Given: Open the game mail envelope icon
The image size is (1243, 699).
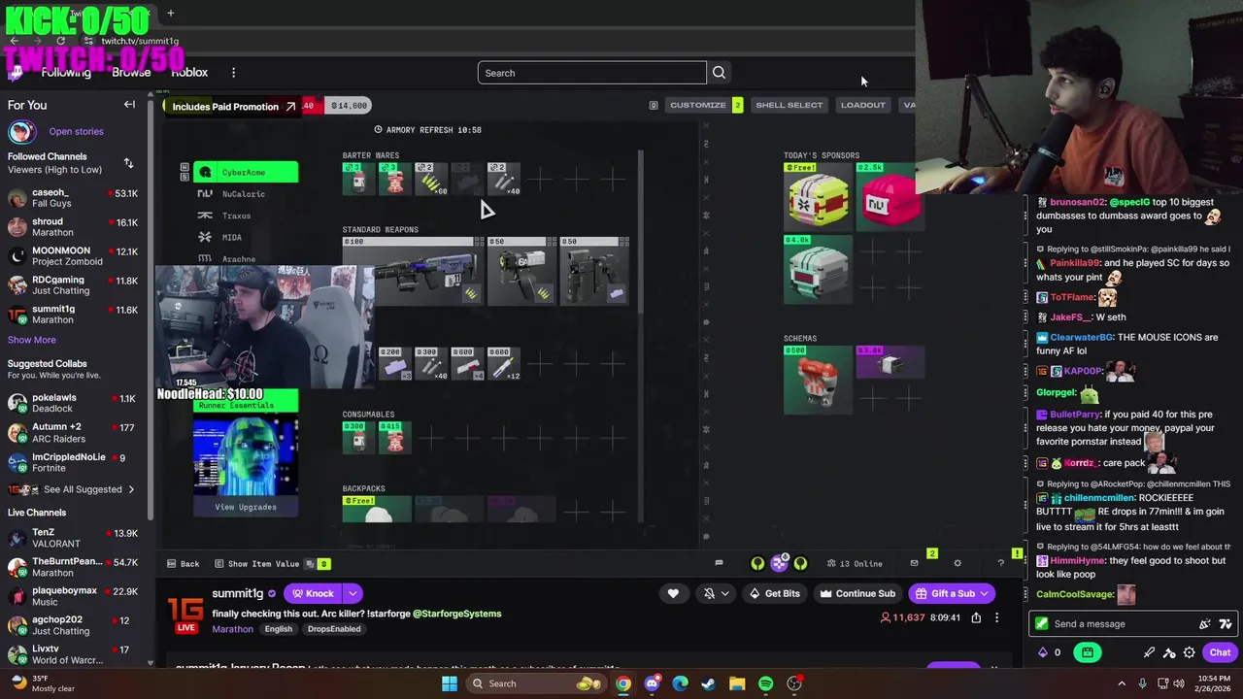Looking at the screenshot, I should pyautogui.click(x=914, y=563).
